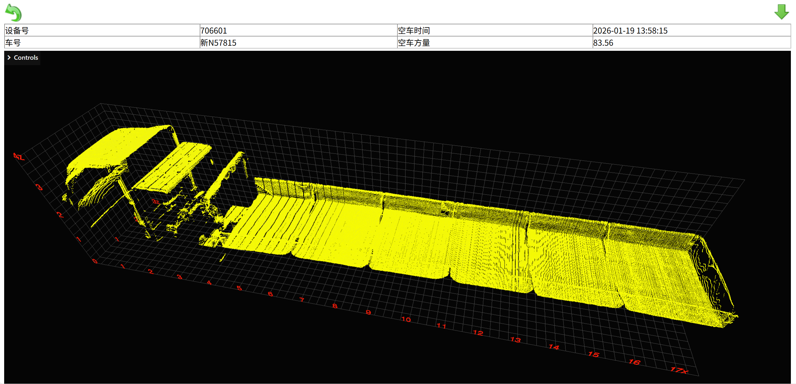The image size is (796, 384).
Task: Click the axis label 14 on grid
Action: pyautogui.click(x=553, y=347)
